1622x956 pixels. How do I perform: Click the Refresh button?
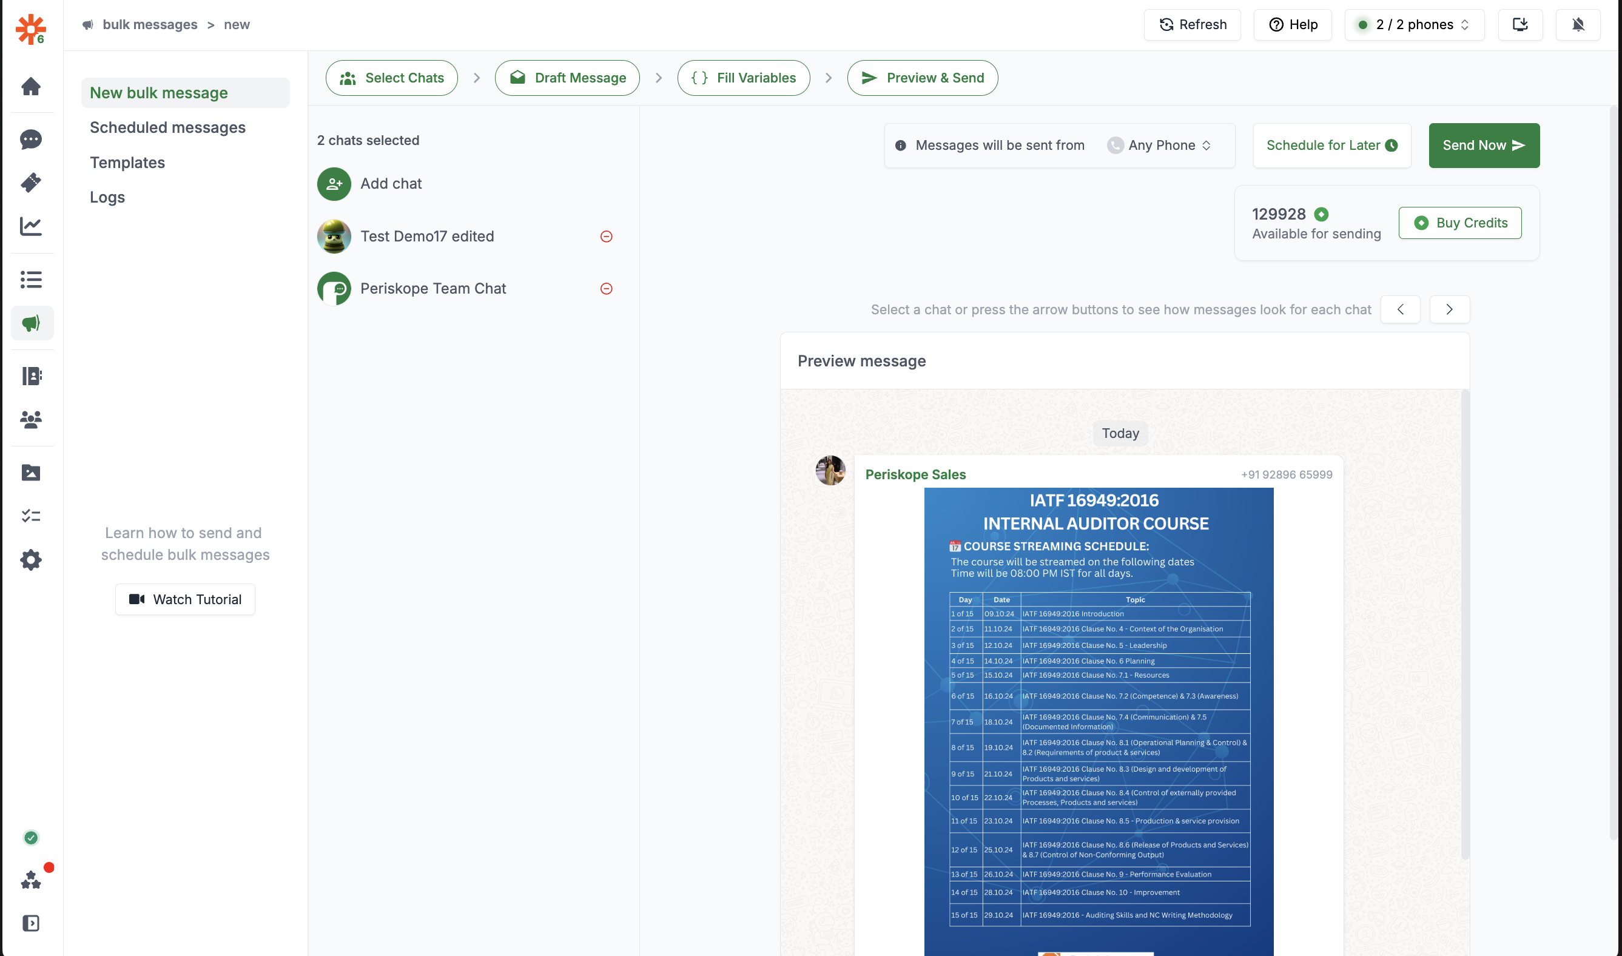[x=1193, y=24]
